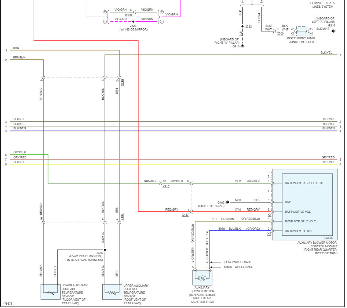Click the Short Wheel Base arrow

[216, 267]
